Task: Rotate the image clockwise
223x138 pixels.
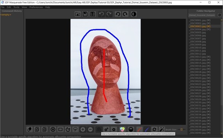Action: (125, 14)
